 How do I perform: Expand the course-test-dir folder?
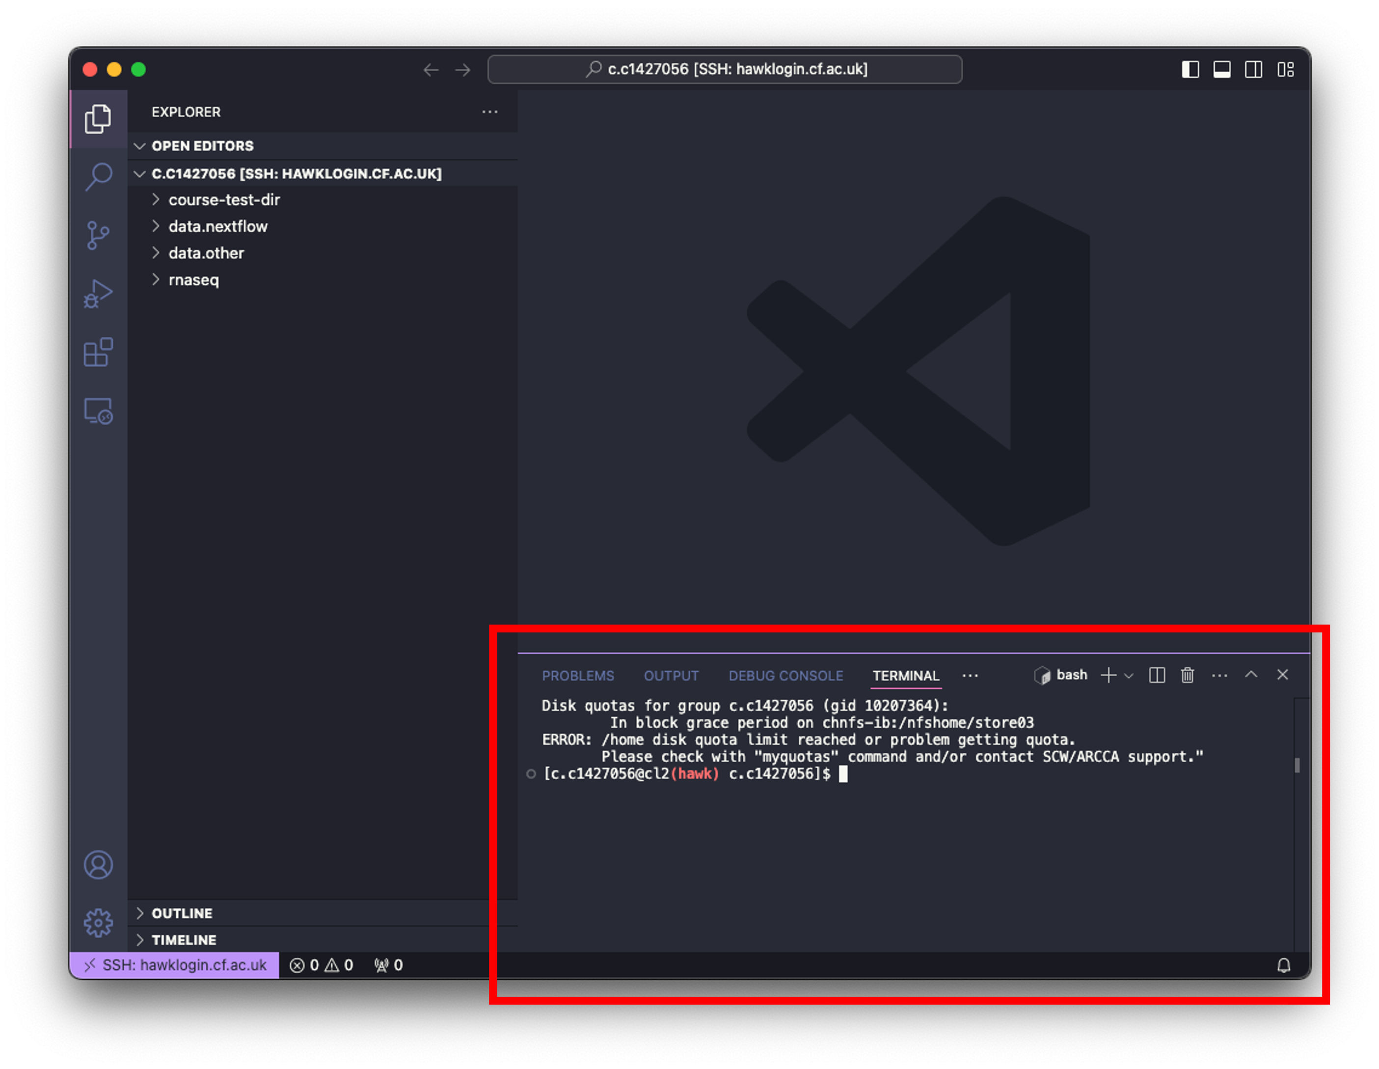[x=323, y=199]
